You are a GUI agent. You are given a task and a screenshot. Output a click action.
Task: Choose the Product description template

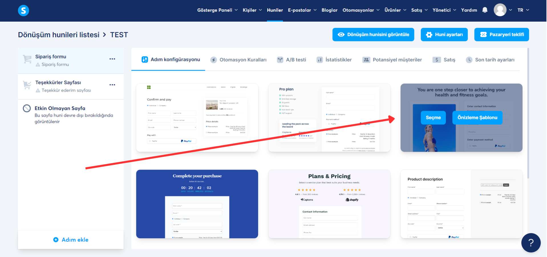pos(461,204)
